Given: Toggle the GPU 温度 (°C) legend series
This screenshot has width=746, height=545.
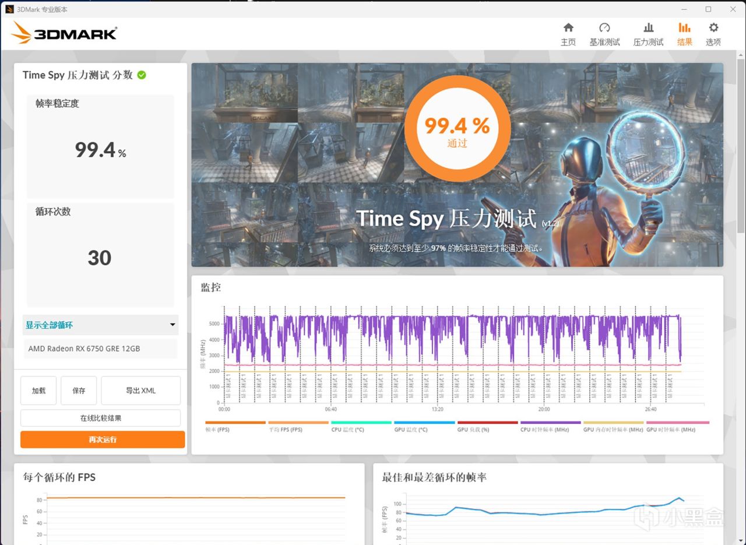Looking at the screenshot, I should click(424, 427).
